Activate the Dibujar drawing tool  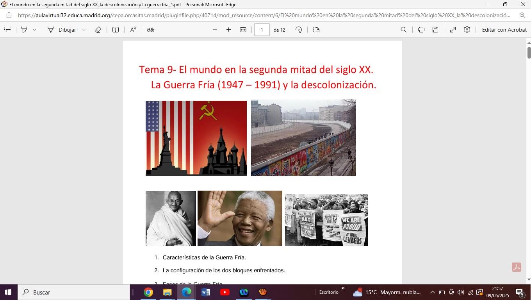(62, 30)
